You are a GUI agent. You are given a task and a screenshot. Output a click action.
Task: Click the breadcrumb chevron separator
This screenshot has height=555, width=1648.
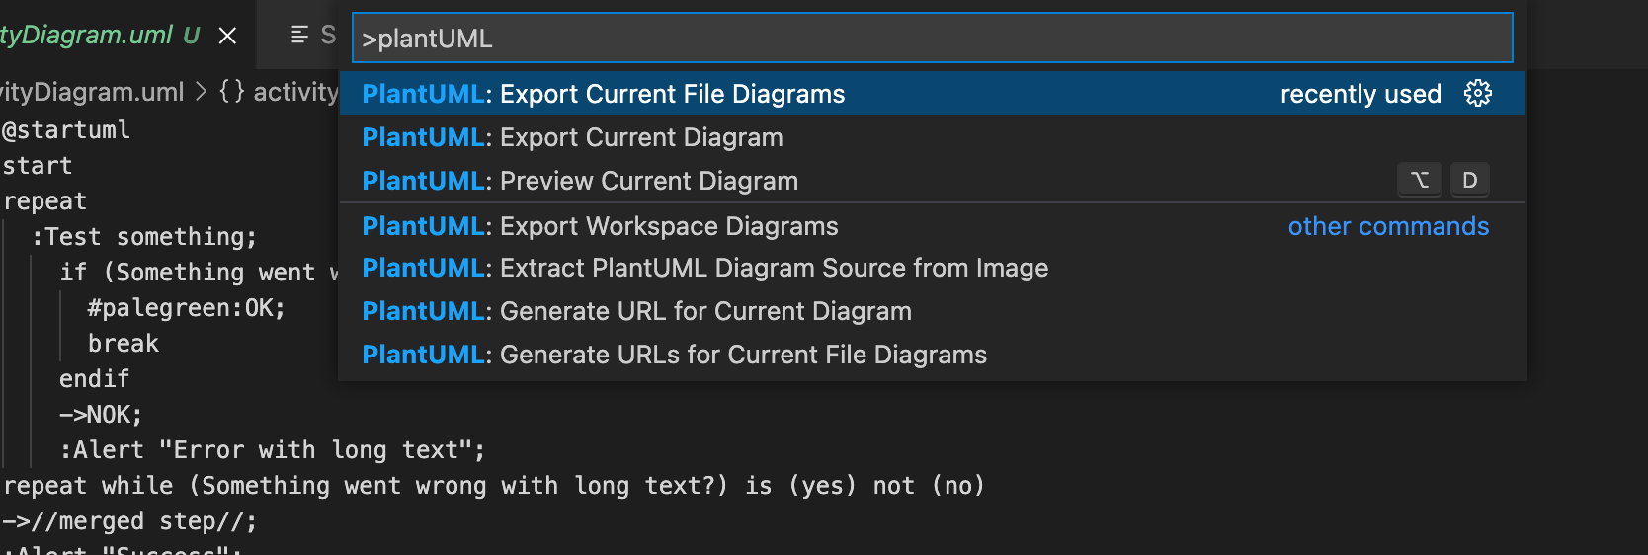coord(202,92)
